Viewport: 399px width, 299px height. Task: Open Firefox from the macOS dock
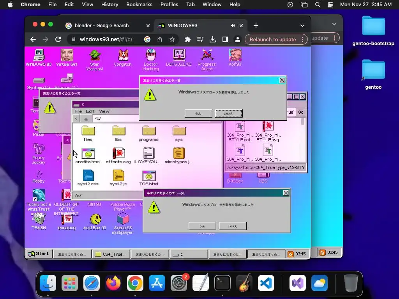click(x=113, y=283)
